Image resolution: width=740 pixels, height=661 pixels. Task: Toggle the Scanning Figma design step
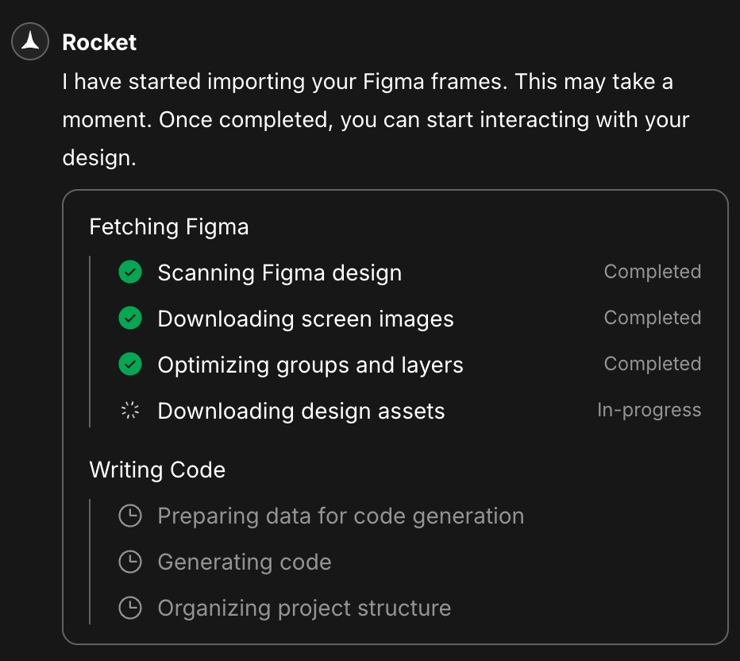coord(279,272)
